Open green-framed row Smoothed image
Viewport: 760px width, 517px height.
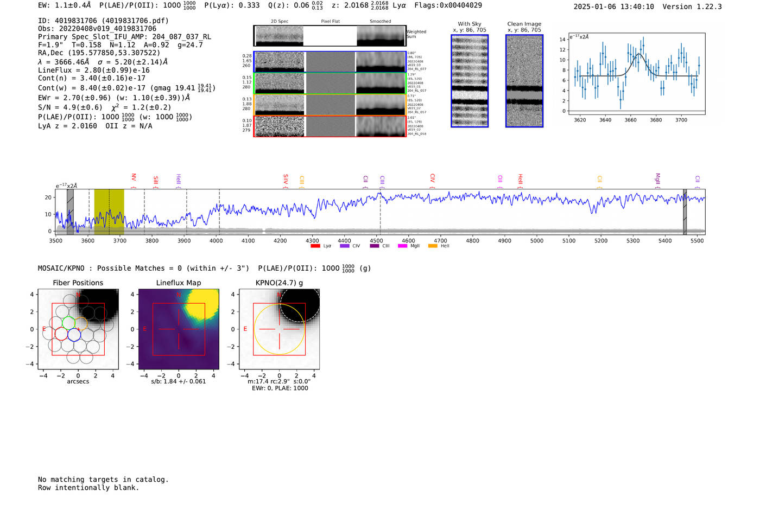pos(381,84)
